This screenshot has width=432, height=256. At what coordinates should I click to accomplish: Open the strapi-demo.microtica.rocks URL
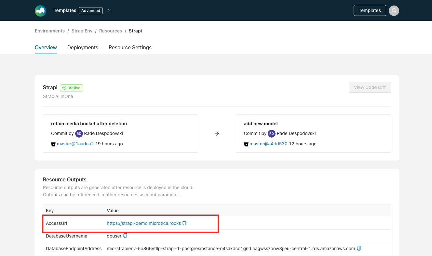[144, 223]
